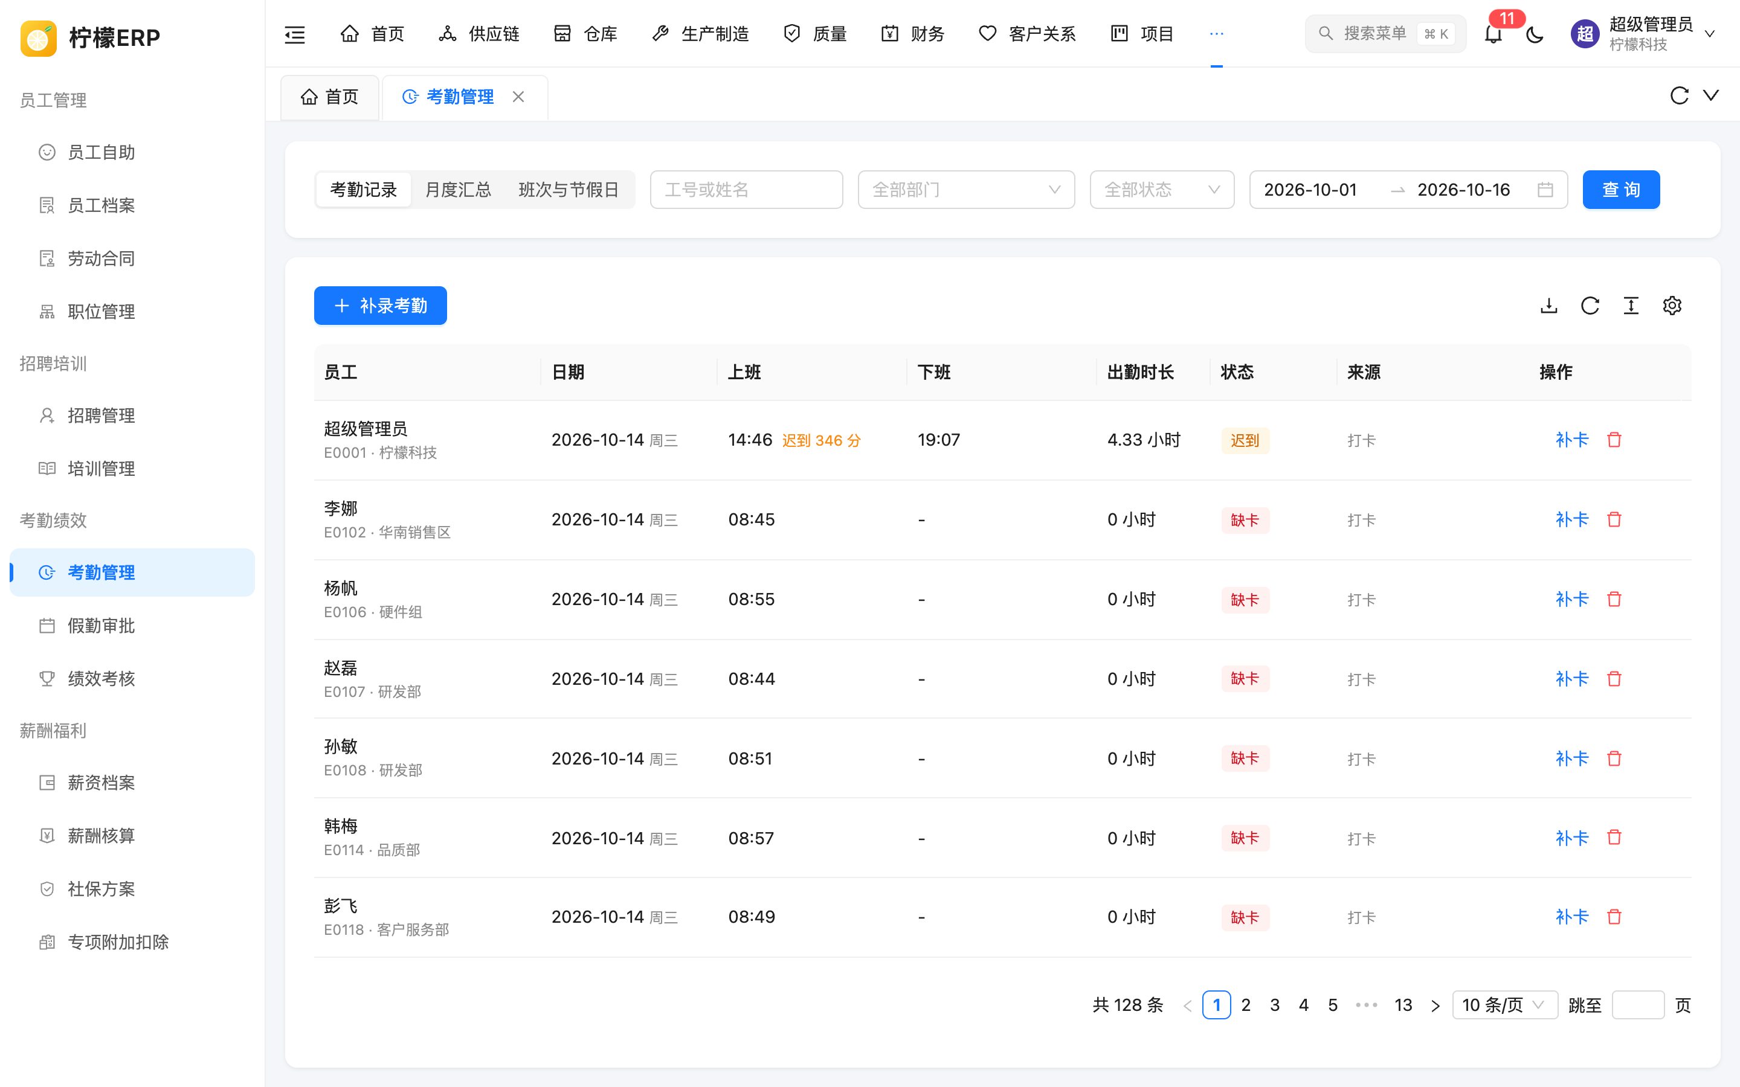Open table column settings gear
The width and height of the screenshot is (1740, 1087).
pos(1672,306)
